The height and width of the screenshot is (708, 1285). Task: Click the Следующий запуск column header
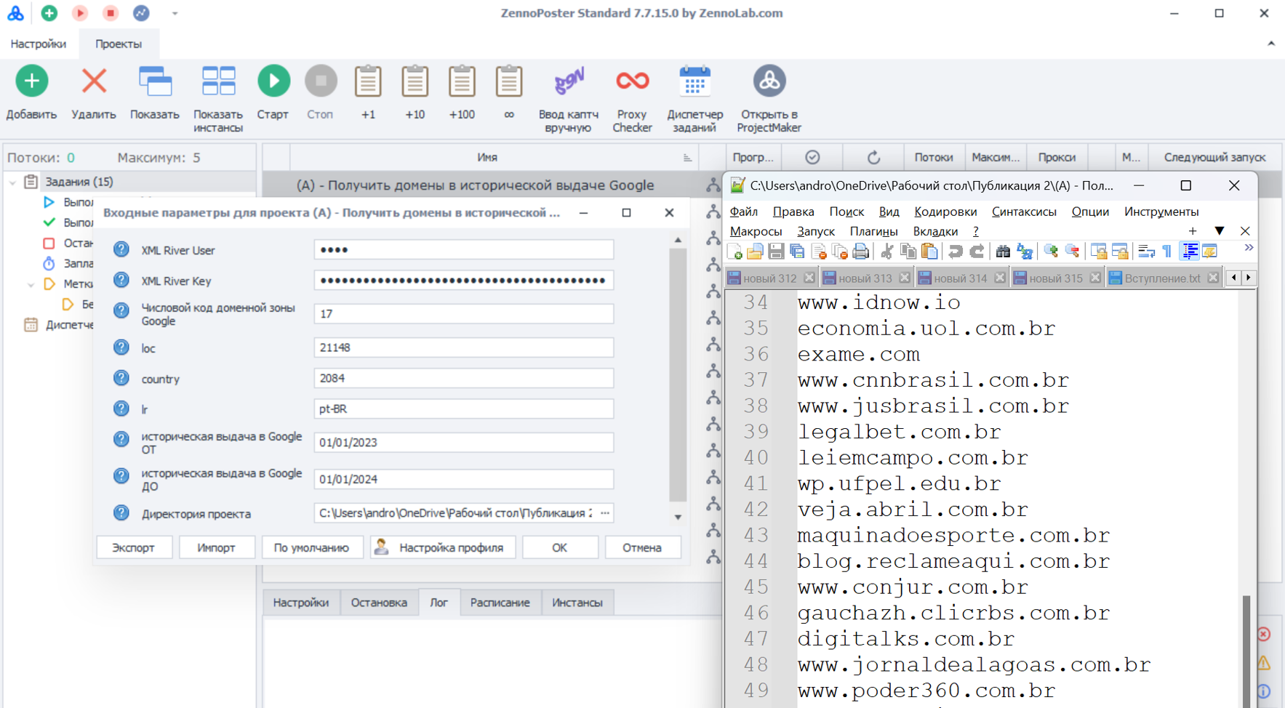[x=1214, y=157]
